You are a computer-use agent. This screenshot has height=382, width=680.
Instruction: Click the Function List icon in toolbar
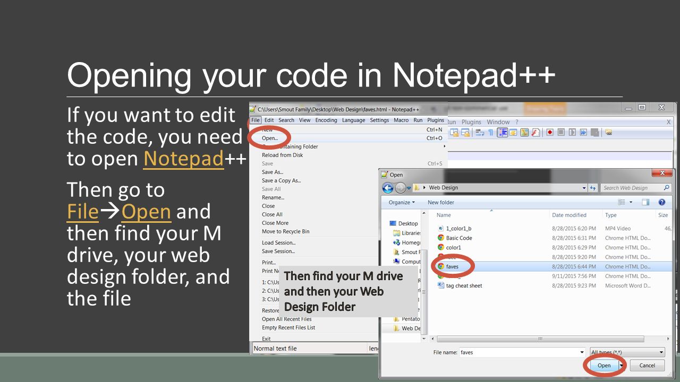coord(535,133)
